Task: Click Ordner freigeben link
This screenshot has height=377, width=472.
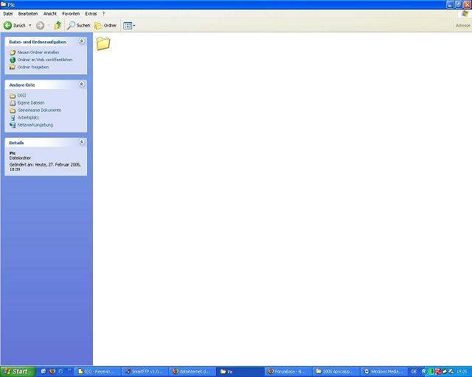Action: pyautogui.click(x=33, y=67)
